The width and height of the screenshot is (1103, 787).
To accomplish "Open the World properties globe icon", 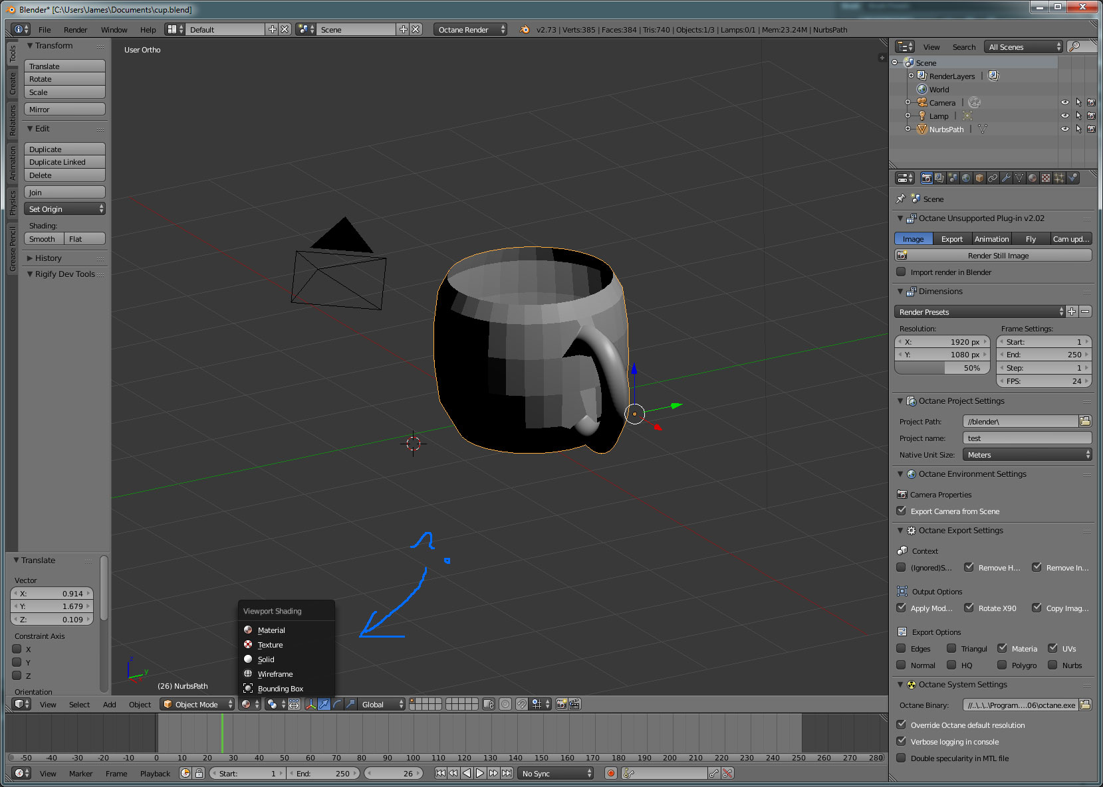I will 966,178.
